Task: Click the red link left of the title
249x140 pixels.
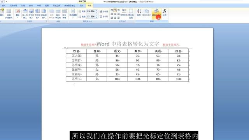Action: click(x=89, y=45)
